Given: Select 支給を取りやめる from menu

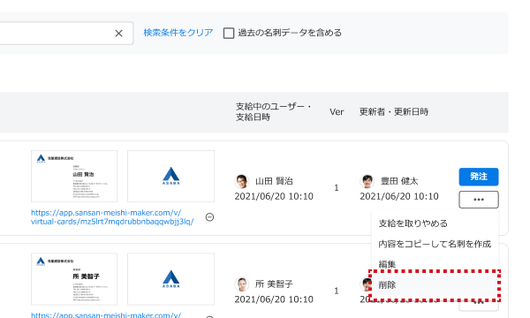Looking at the screenshot, I should (x=413, y=223).
